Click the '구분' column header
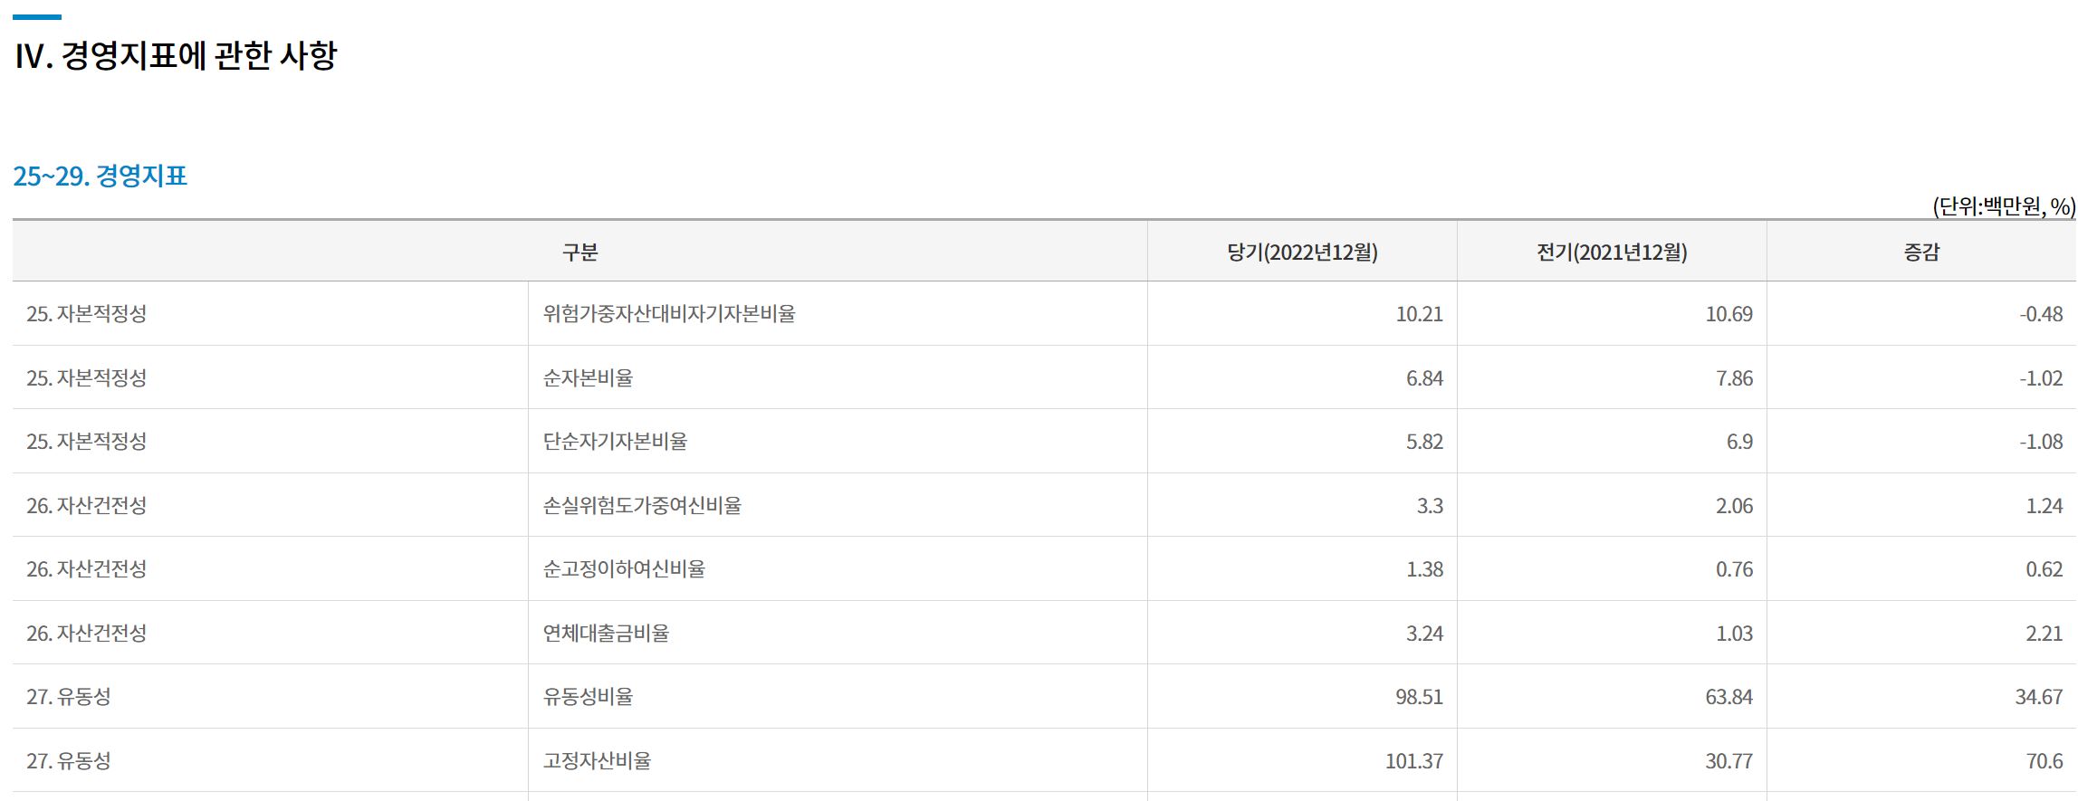 (579, 252)
